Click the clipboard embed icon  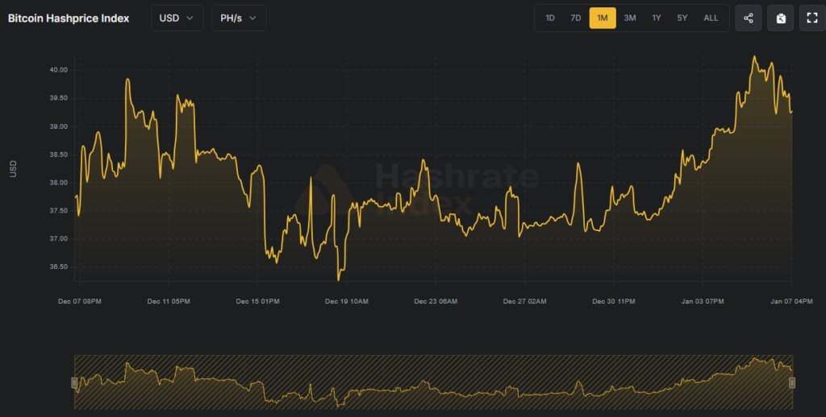(x=780, y=18)
